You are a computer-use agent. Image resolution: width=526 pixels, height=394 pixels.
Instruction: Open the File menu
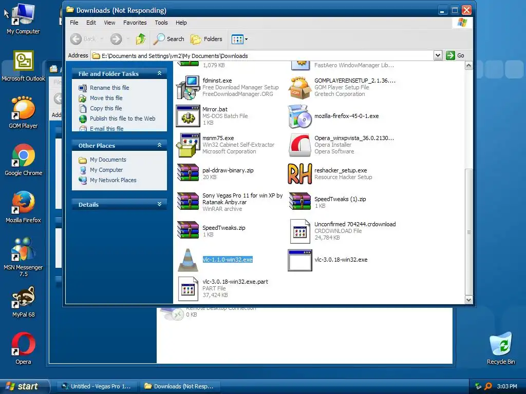click(x=74, y=23)
